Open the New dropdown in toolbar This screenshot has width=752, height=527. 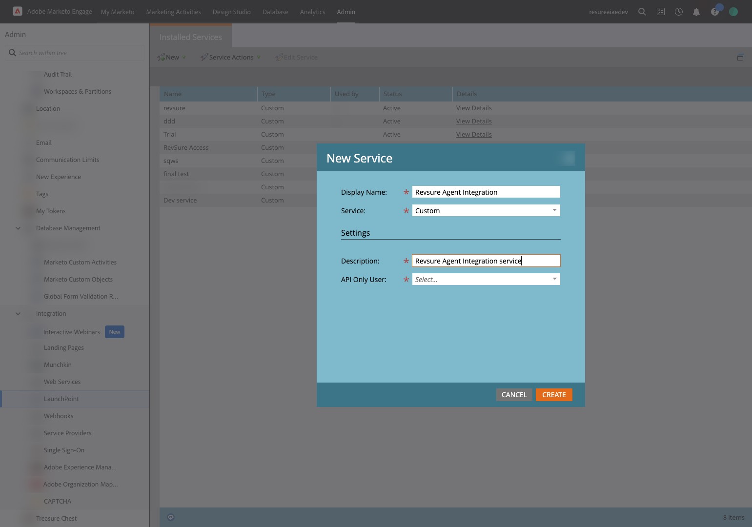[x=172, y=57]
